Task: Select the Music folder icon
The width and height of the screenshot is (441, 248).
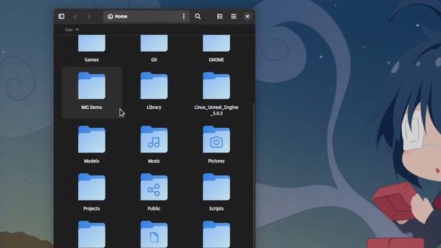Action: (x=154, y=139)
